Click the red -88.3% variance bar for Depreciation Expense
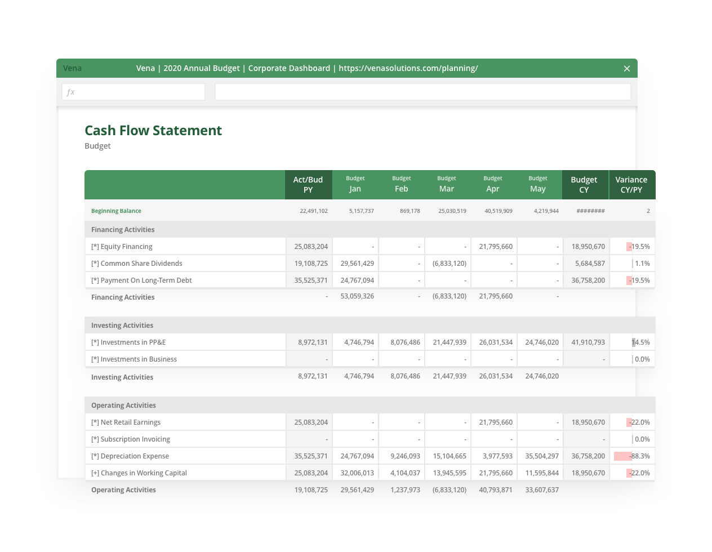712x552 pixels. 624,456
